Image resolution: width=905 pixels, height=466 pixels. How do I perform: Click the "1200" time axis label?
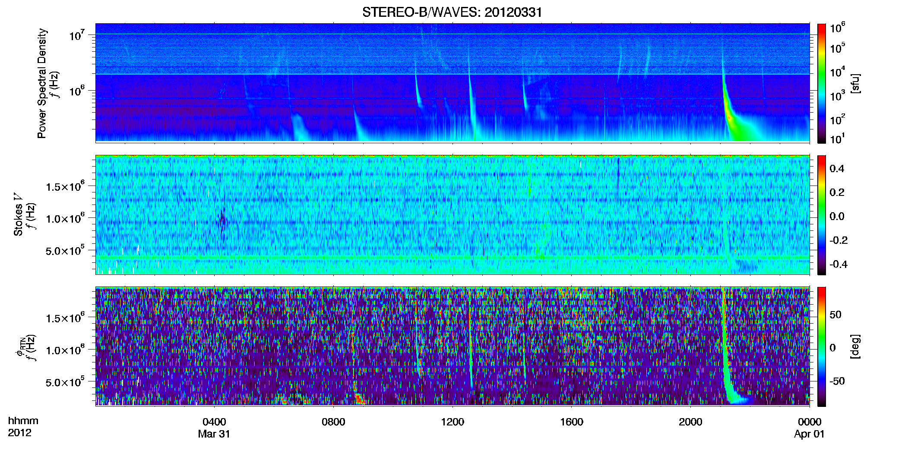[x=452, y=422]
